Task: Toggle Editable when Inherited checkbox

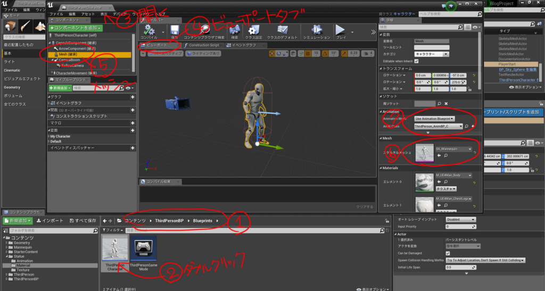Action: click(416, 61)
